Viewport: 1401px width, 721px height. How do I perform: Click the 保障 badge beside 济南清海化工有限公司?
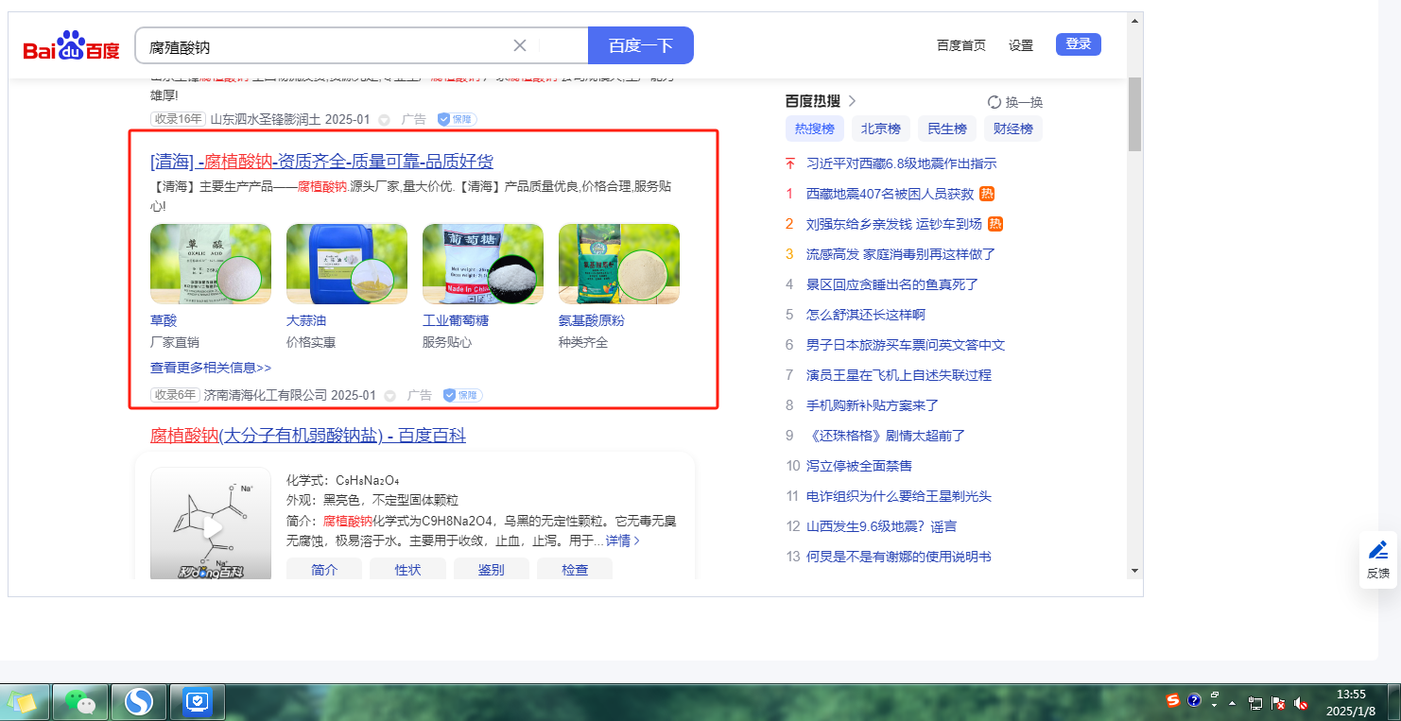pyautogui.click(x=463, y=395)
